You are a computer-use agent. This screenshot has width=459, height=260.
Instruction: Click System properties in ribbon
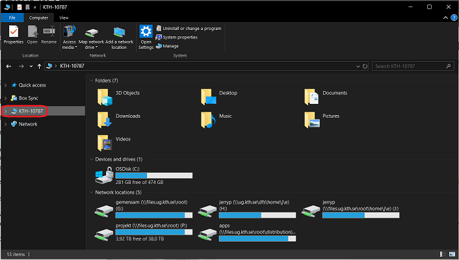(x=179, y=37)
